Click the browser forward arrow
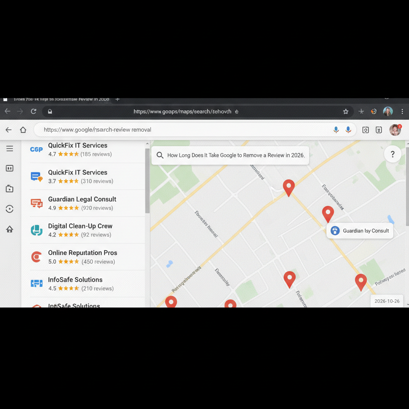Viewport: 409px width, 409px height. pyautogui.click(x=20, y=111)
